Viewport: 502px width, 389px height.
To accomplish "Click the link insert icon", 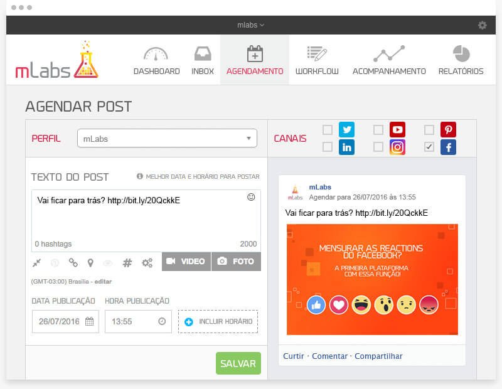I will pyautogui.click(x=73, y=263).
